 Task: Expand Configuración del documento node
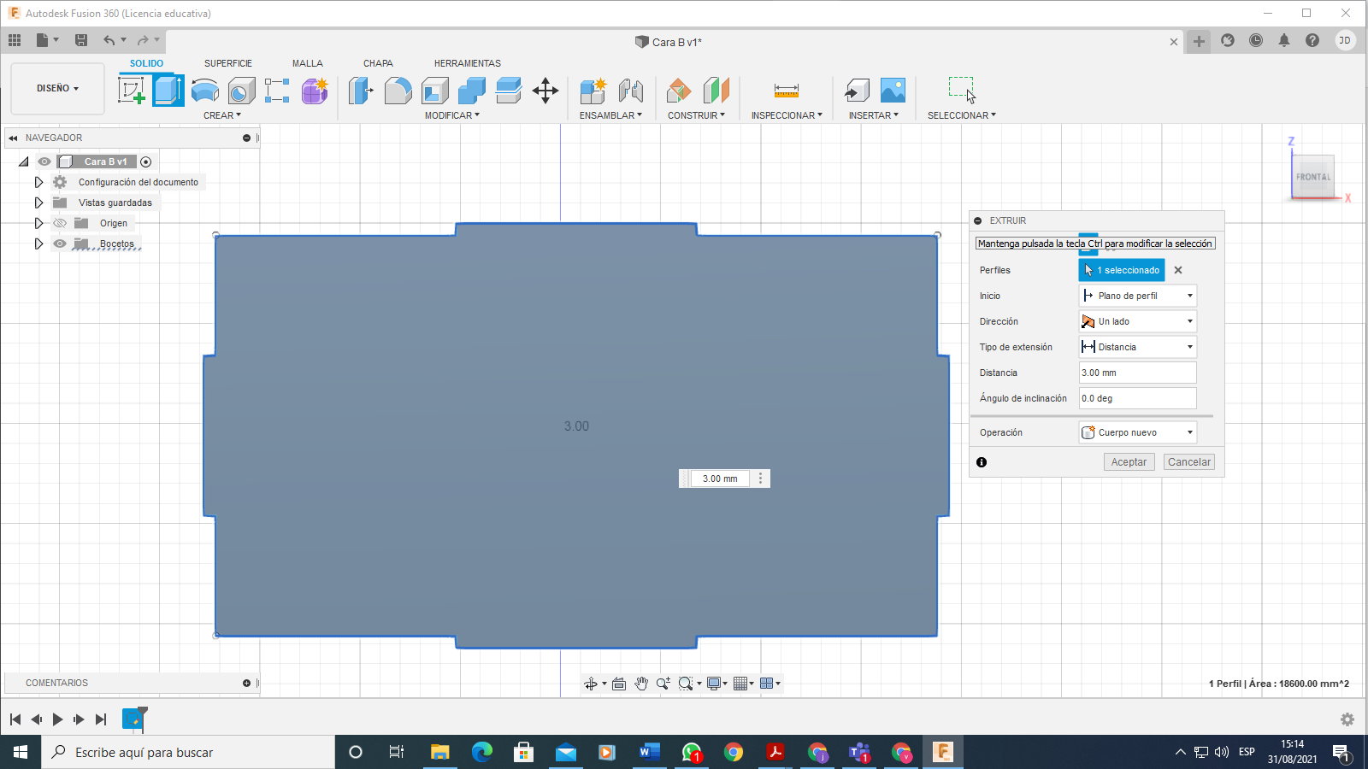38,182
